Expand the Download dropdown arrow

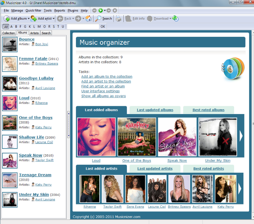tap(170, 19)
